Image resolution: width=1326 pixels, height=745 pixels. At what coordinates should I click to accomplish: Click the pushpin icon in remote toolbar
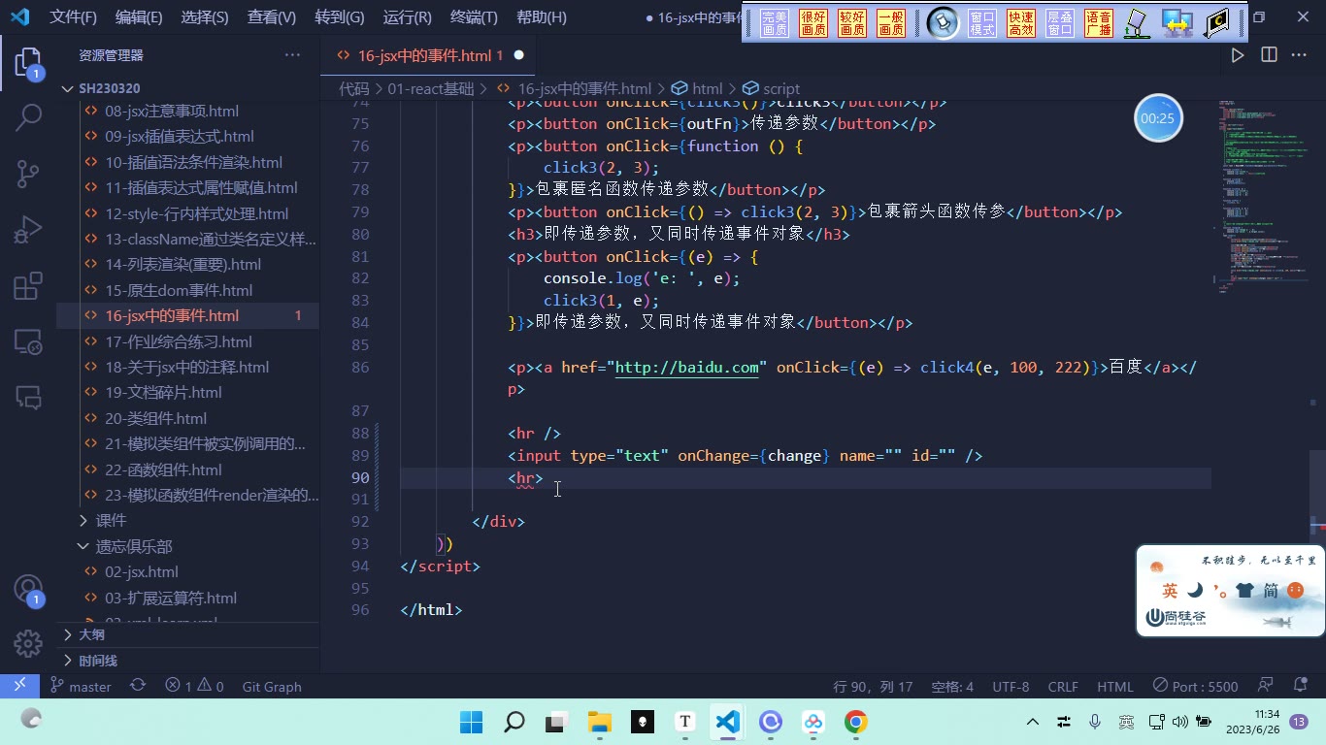coord(943,23)
